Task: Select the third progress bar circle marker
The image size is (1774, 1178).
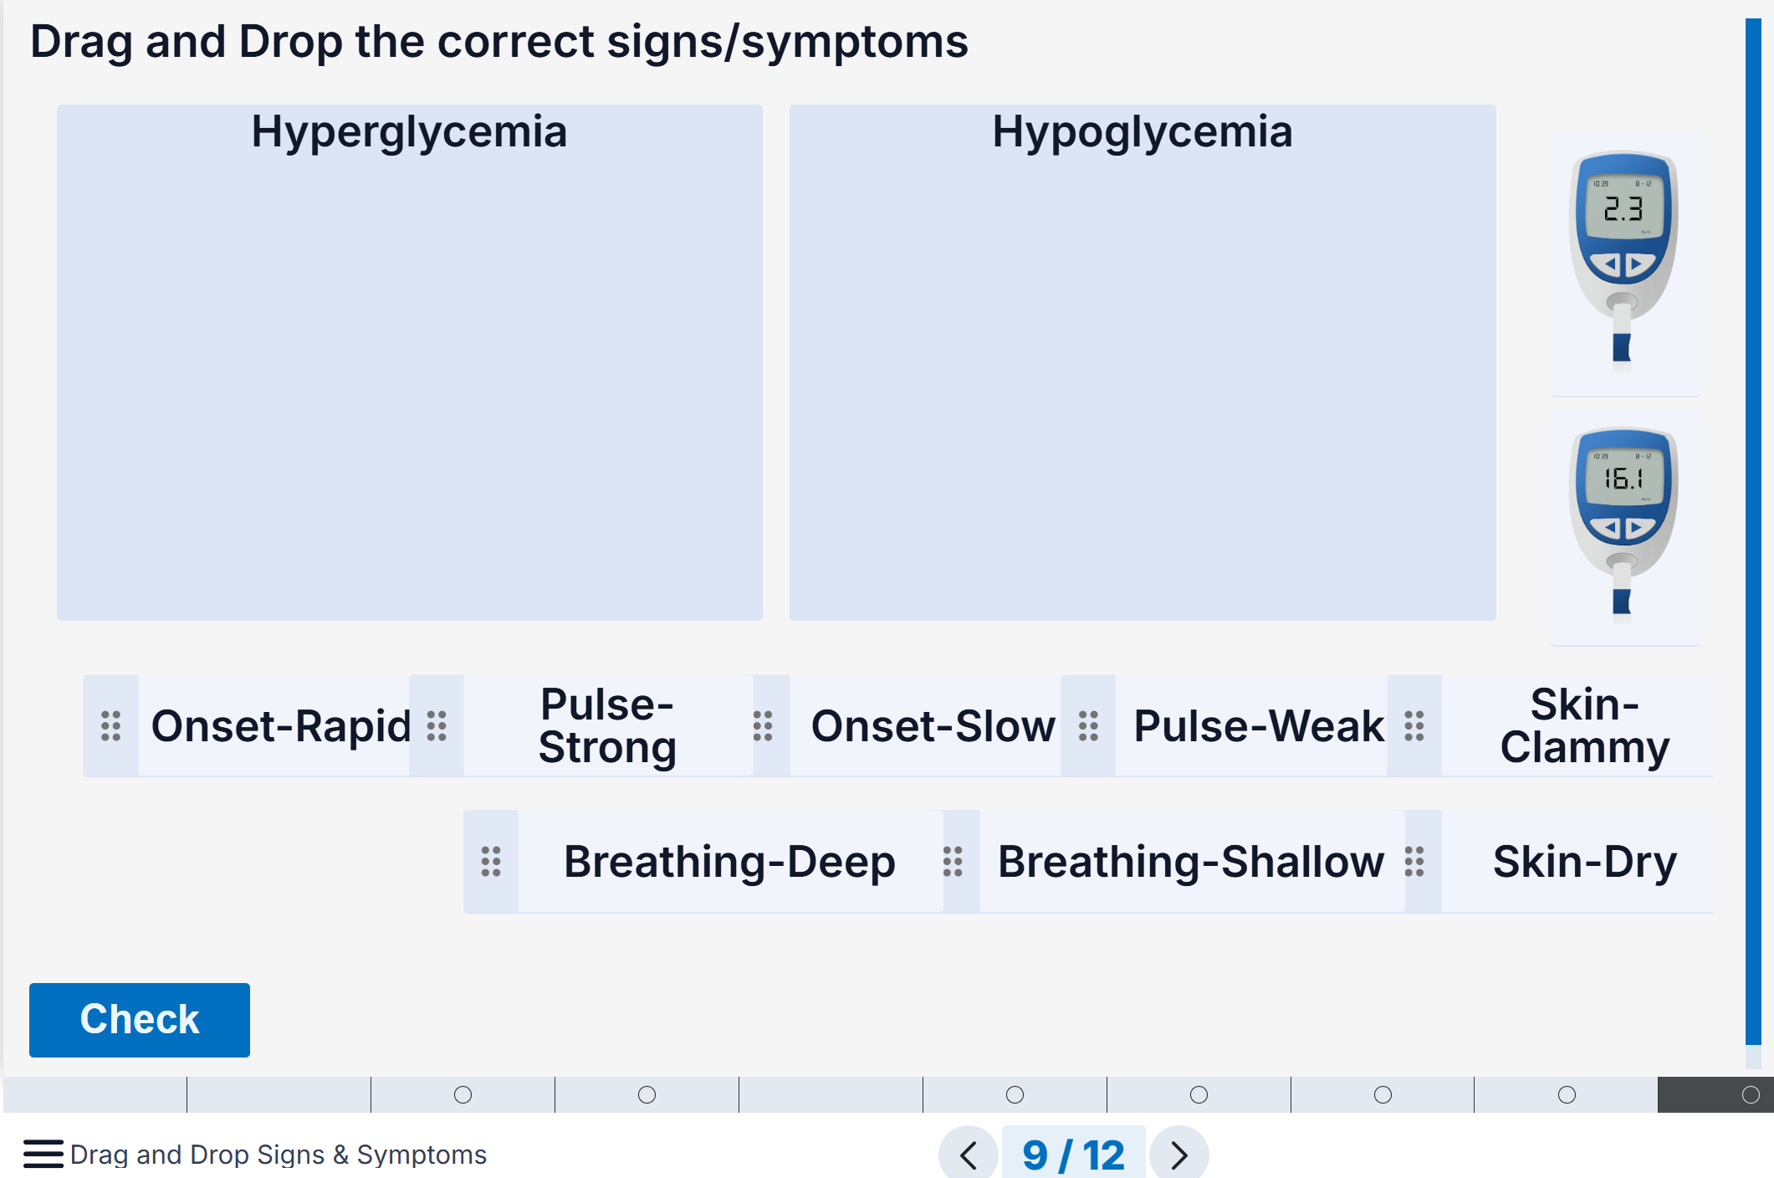Action: click(x=1015, y=1094)
